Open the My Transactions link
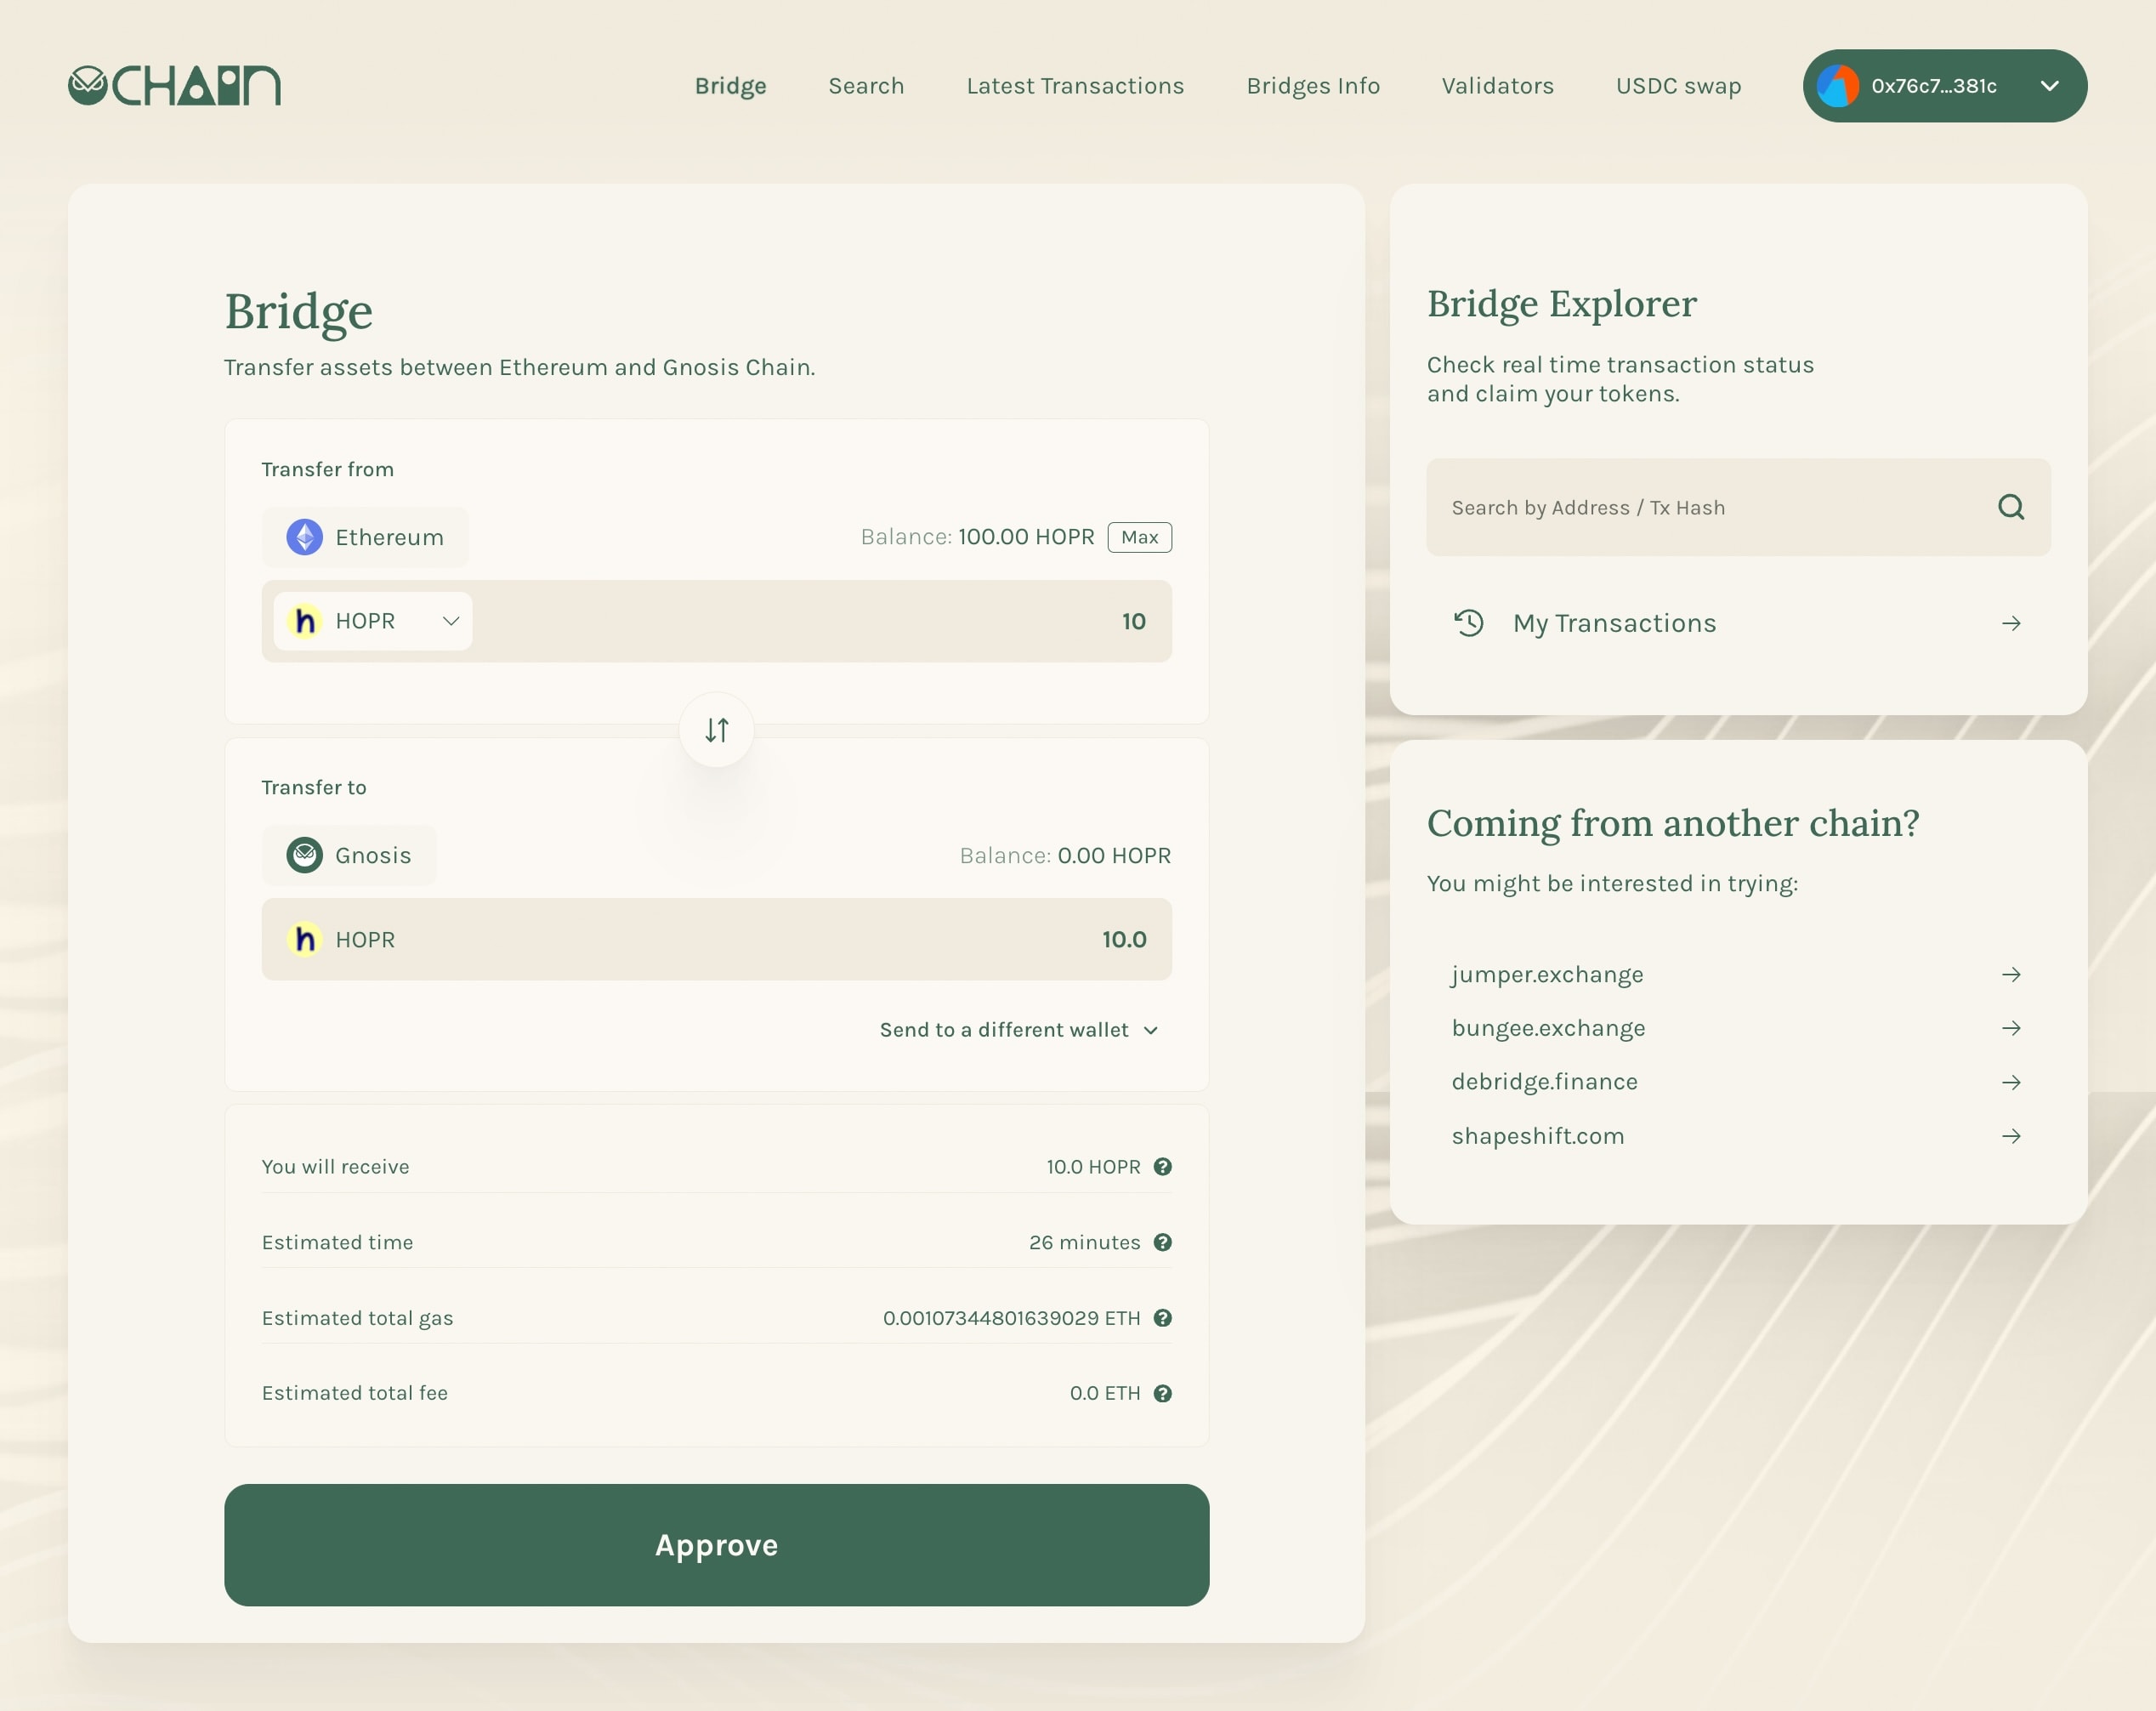 pos(1738,622)
